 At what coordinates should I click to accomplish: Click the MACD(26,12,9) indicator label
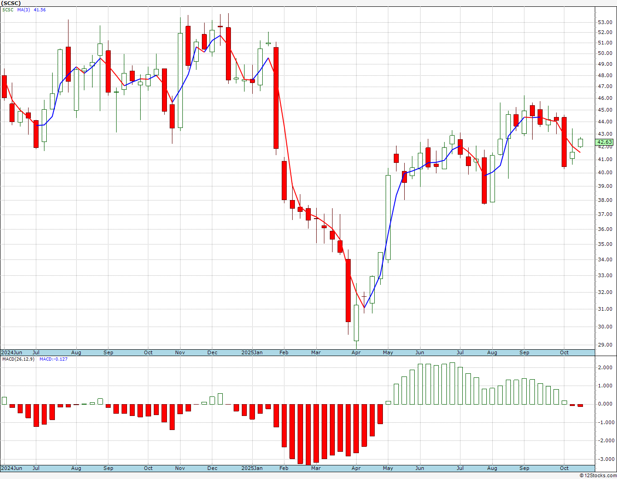(19, 359)
